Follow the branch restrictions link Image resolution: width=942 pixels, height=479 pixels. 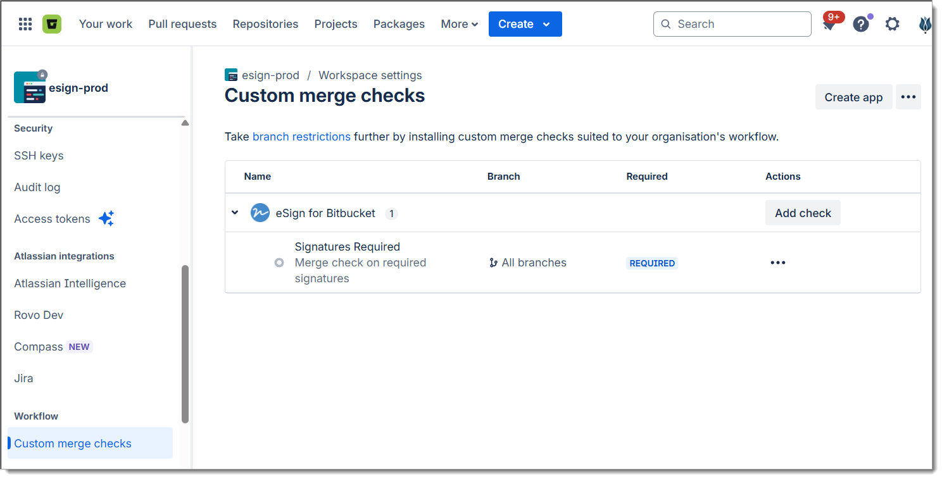tap(301, 136)
